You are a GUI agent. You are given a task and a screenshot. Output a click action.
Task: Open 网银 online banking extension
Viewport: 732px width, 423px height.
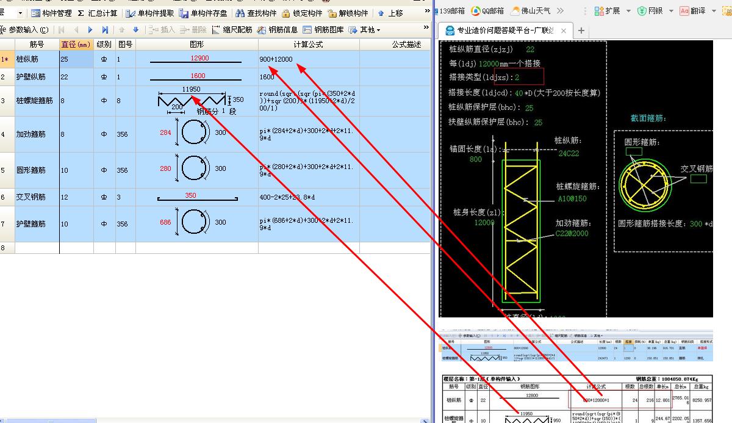[650, 11]
